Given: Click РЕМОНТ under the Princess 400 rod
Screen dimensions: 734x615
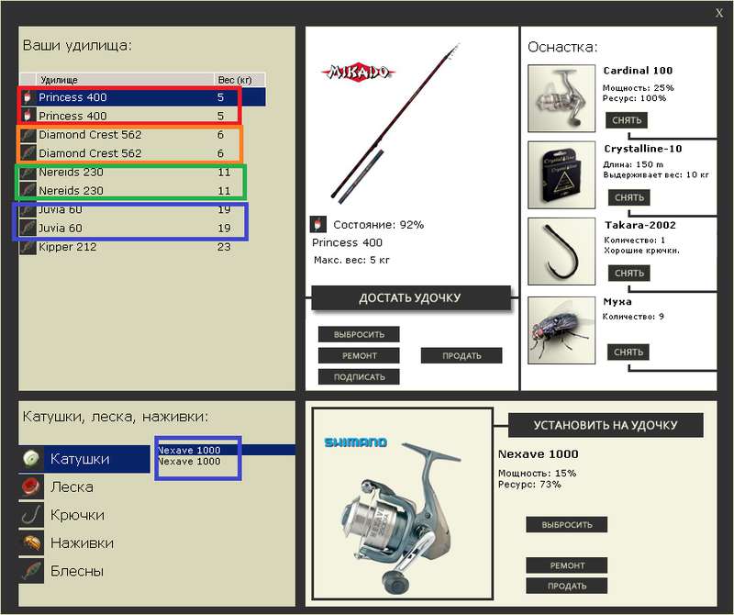Looking at the screenshot, I should pos(359,355).
